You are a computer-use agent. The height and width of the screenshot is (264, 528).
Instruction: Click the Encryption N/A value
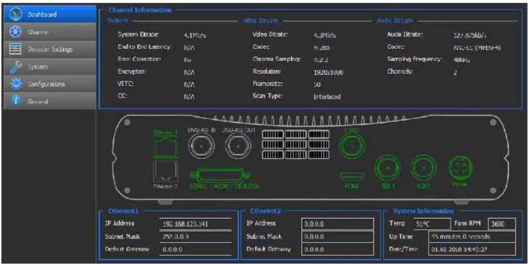tap(189, 72)
